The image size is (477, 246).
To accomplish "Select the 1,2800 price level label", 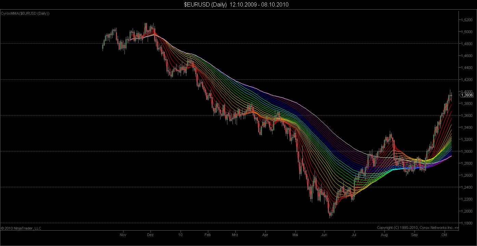I will click(x=467, y=163).
